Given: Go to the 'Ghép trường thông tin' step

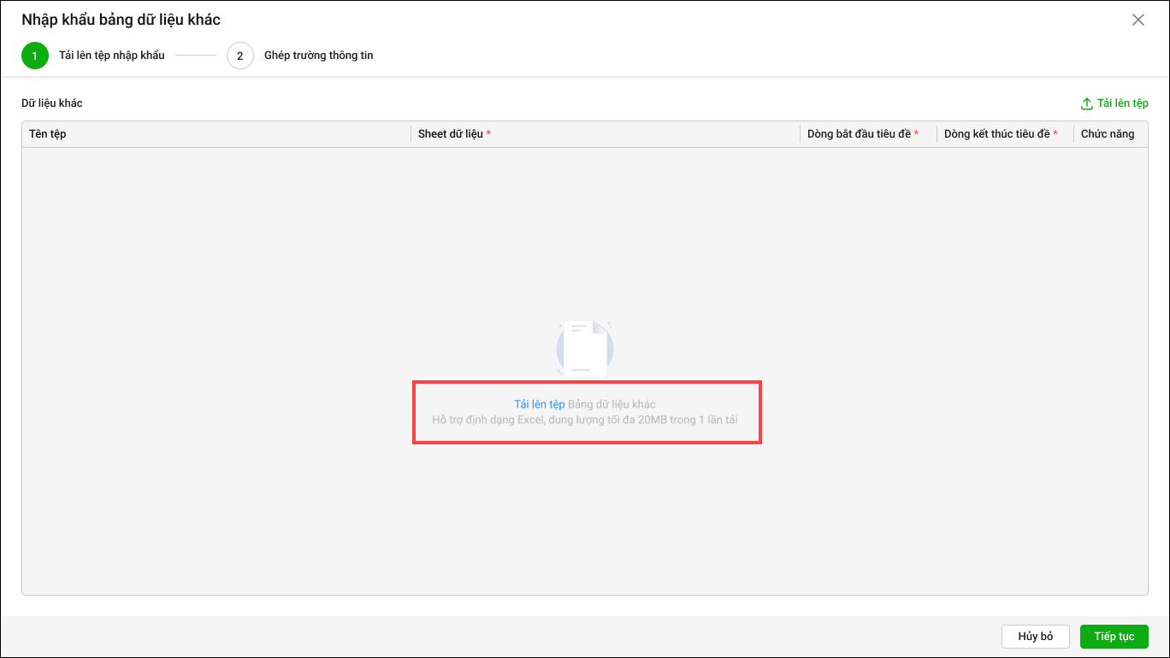Looking at the screenshot, I should tap(318, 56).
